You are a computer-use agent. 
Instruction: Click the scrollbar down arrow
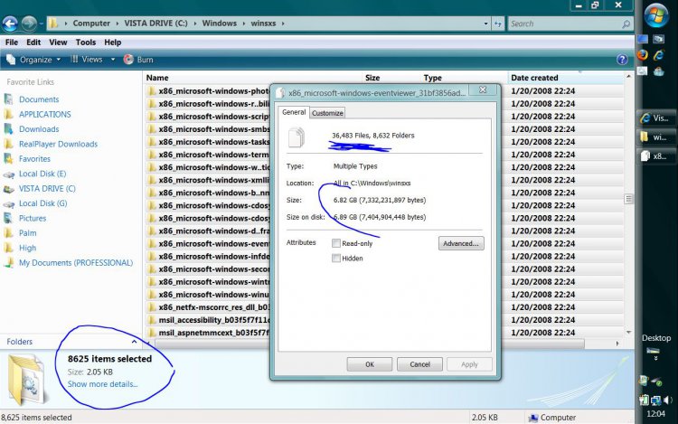(x=628, y=332)
